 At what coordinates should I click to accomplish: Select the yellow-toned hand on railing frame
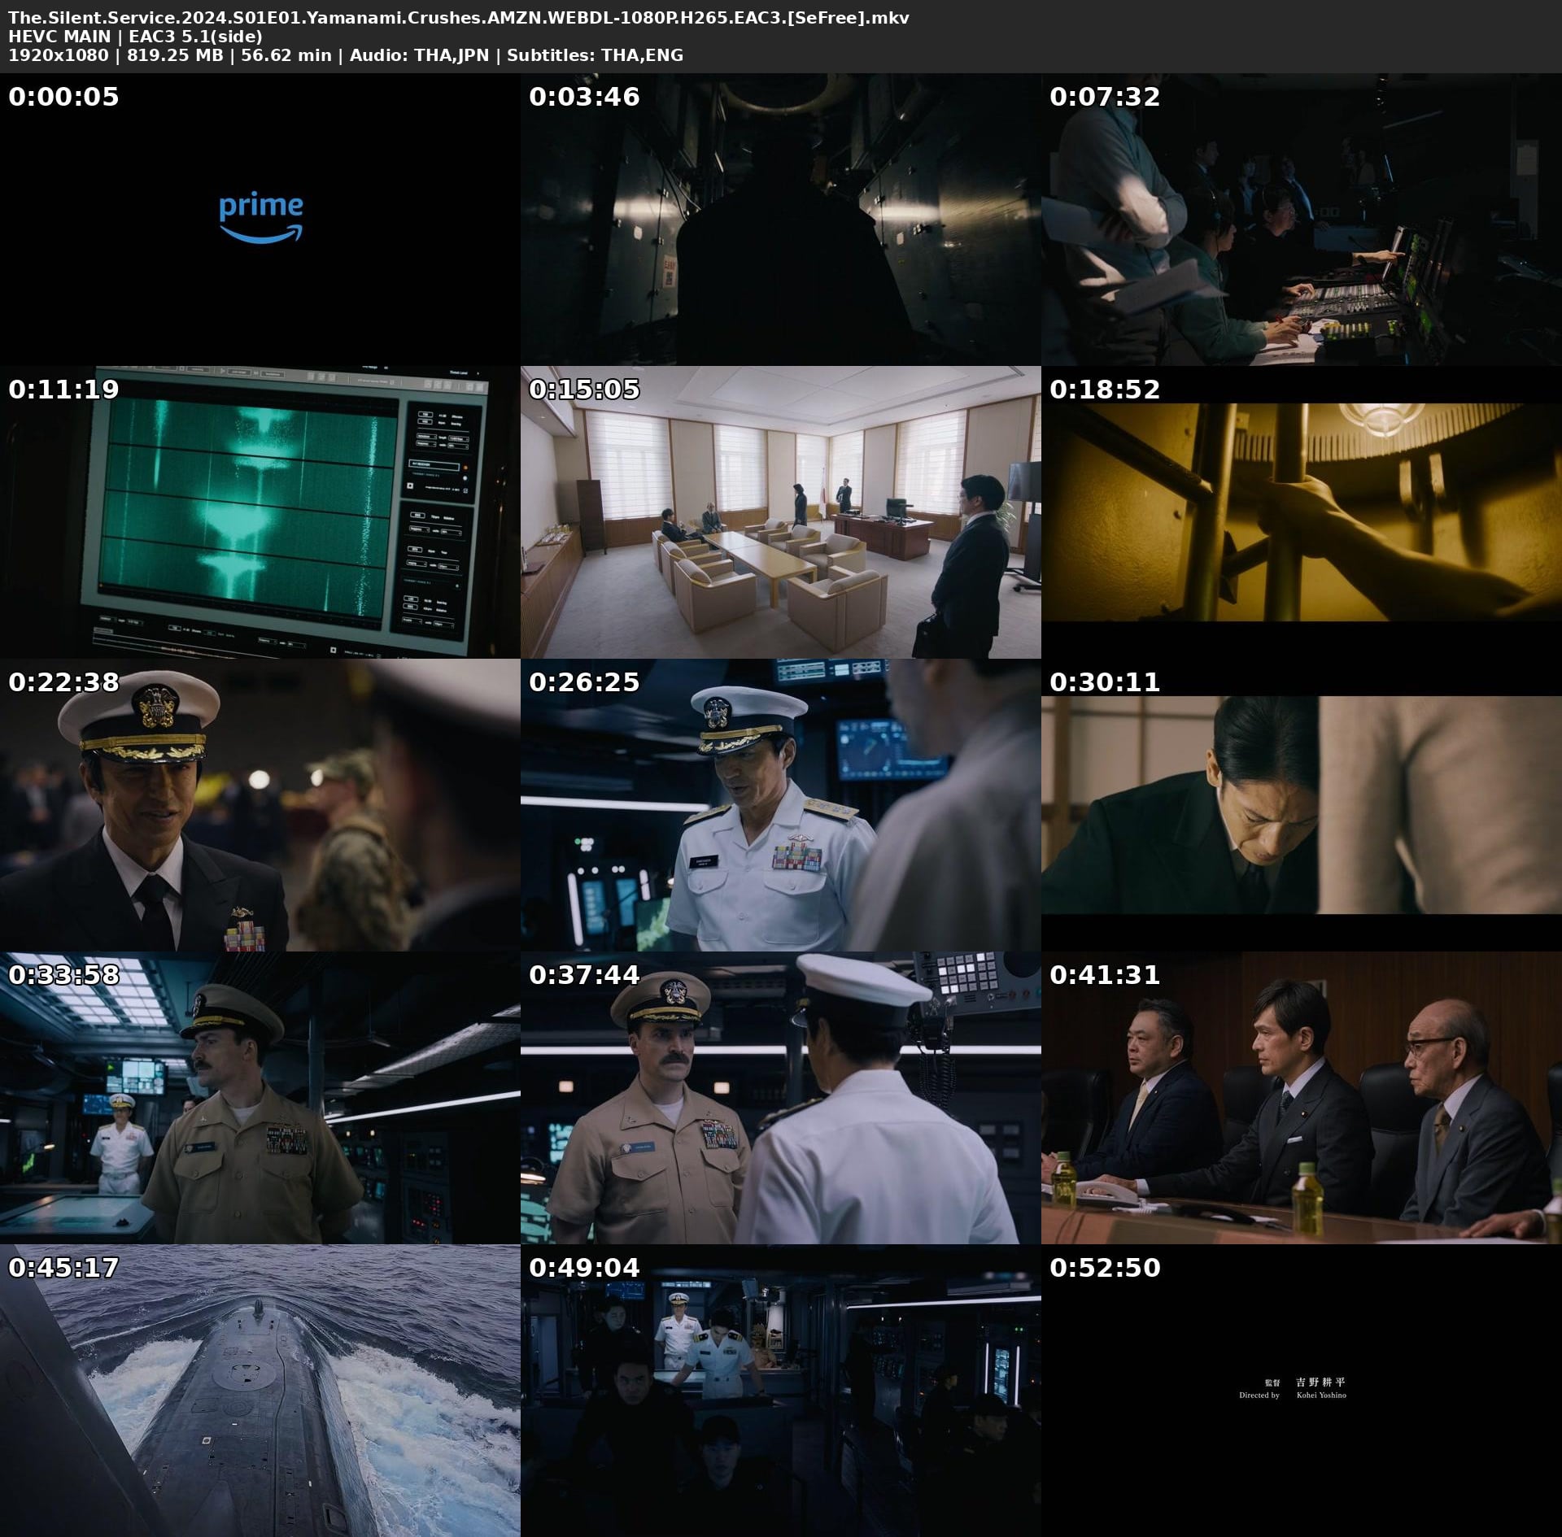[x=1301, y=512]
